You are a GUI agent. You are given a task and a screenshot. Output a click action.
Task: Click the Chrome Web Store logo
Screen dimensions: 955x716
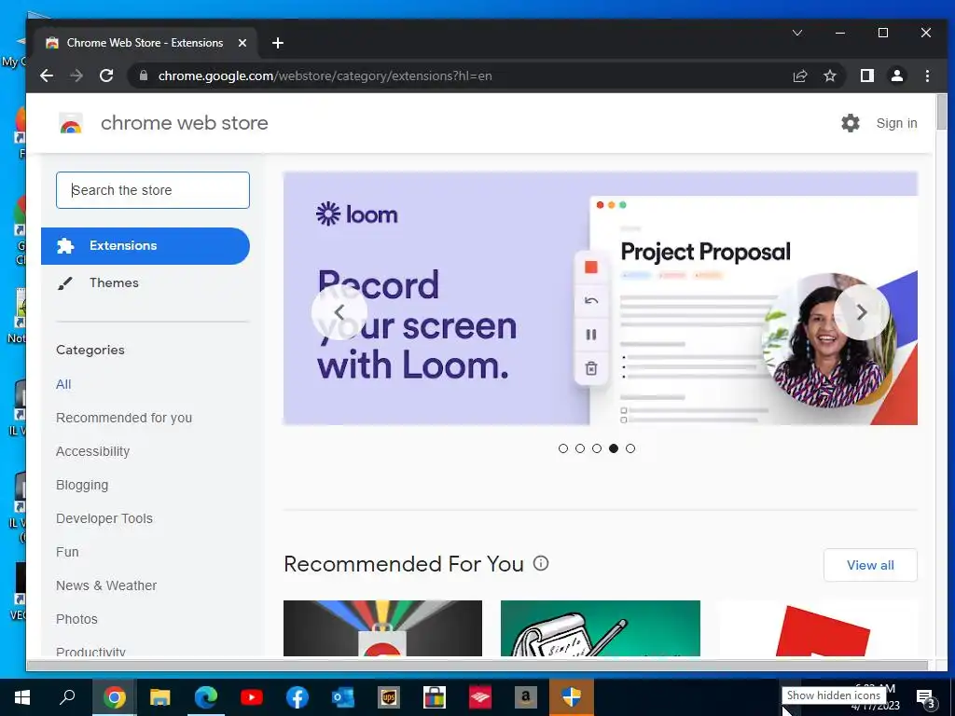point(71,123)
